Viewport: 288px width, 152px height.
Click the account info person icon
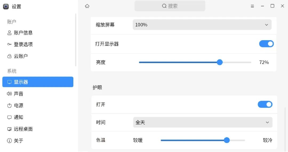[10, 33]
